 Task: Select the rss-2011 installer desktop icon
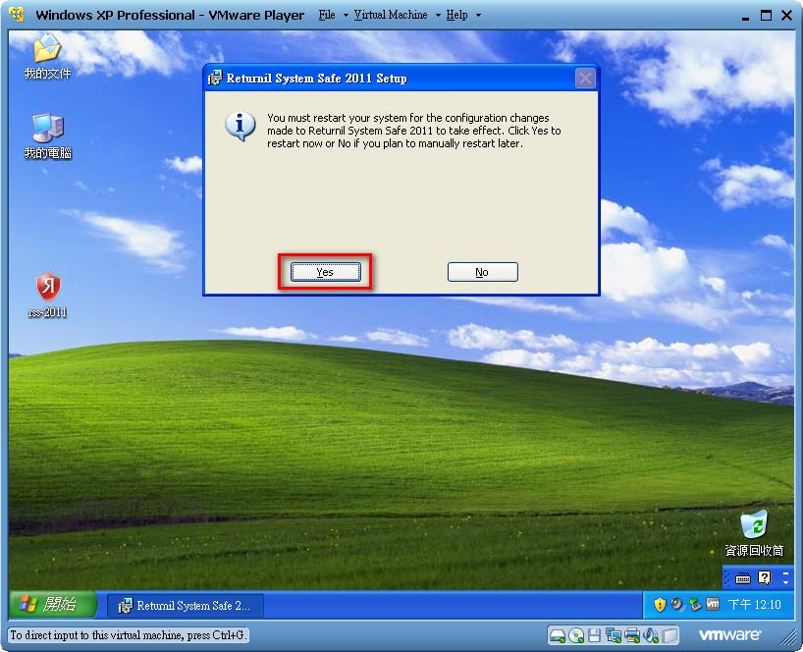pyautogui.click(x=48, y=295)
